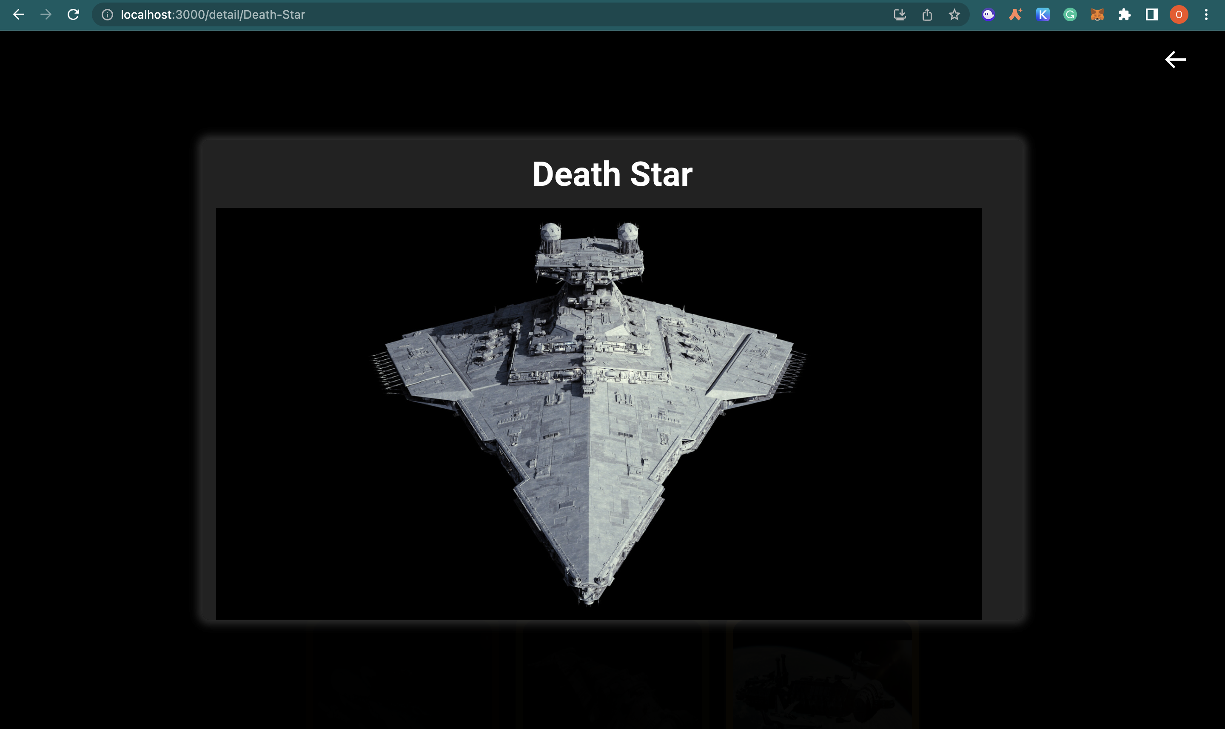Toggle the browser side panel
Viewport: 1225px width, 729px height.
pyautogui.click(x=1151, y=15)
